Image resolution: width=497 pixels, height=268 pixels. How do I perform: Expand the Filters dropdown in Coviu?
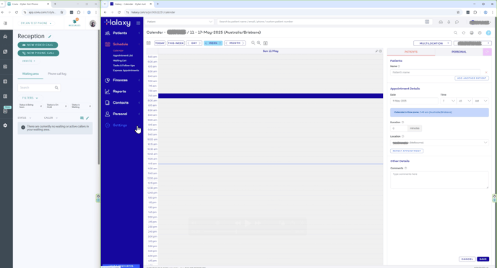pos(30,98)
